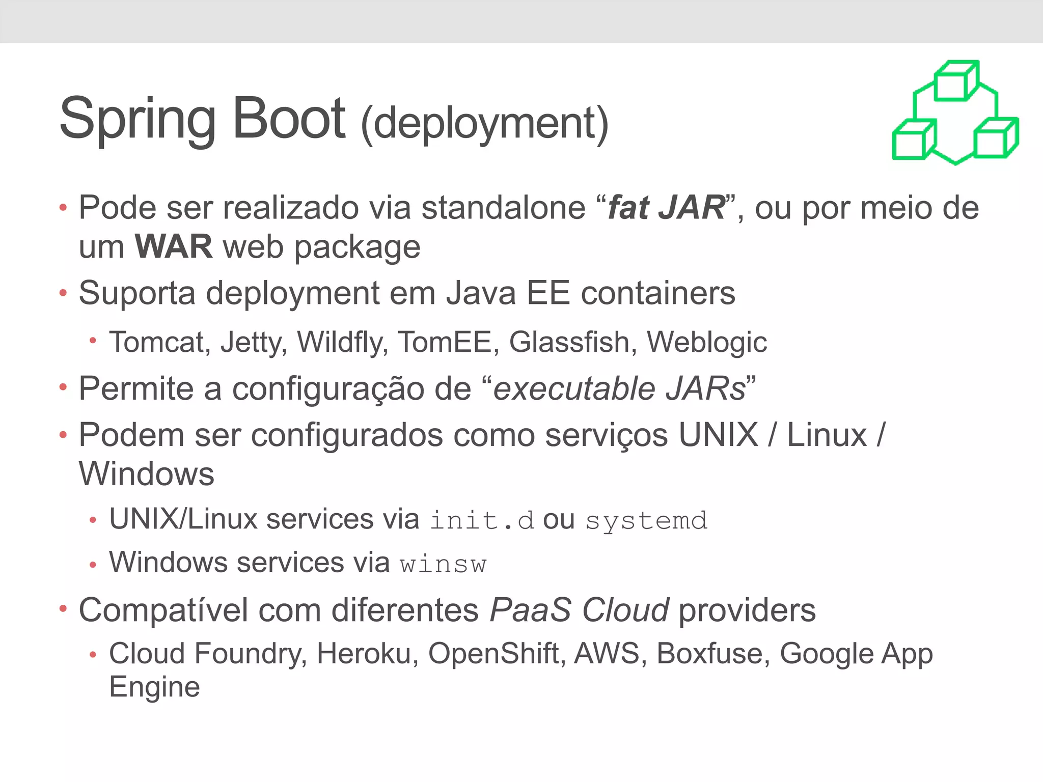Click the monospace word 'winsw'

443,564
